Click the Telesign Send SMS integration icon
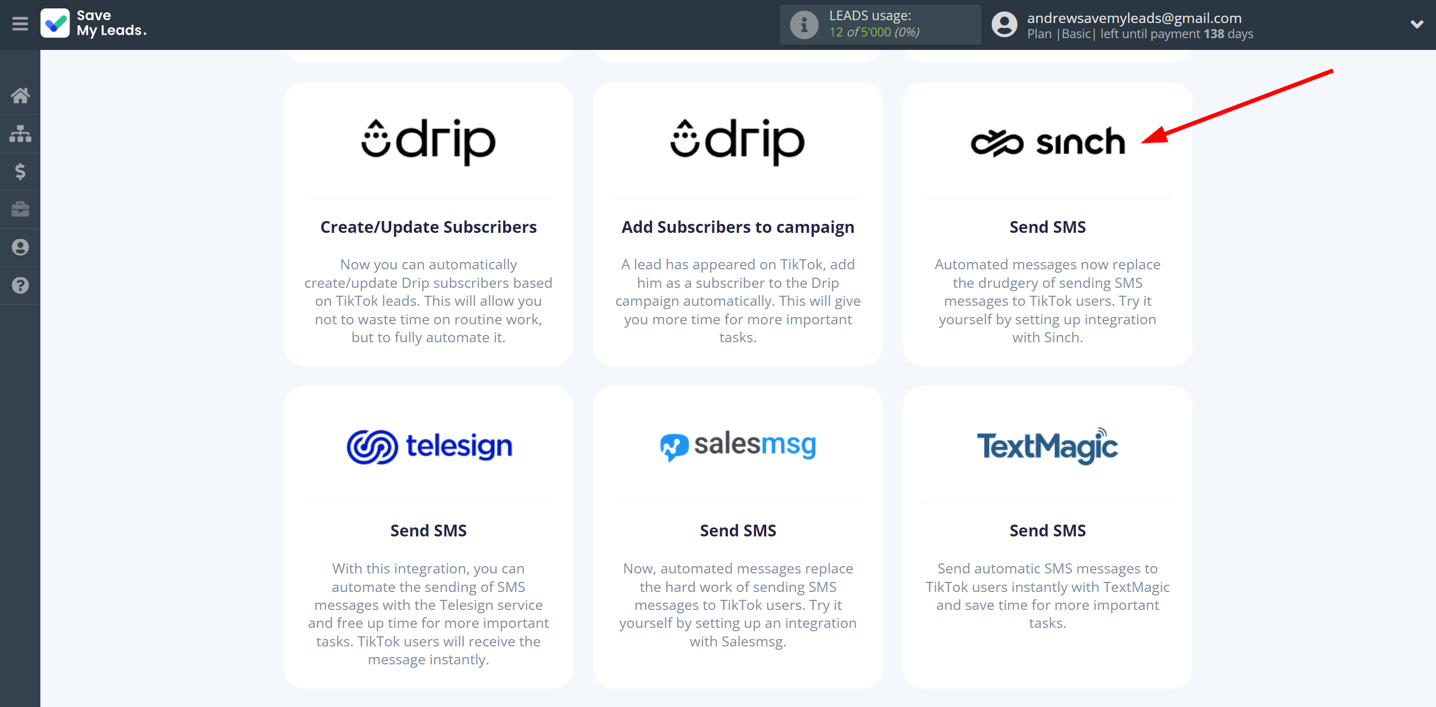Screen dimensions: 1436x707 tap(430, 446)
